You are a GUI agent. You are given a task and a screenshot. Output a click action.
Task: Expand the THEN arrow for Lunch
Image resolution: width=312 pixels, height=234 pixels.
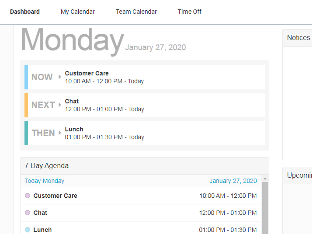click(x=60, y=133)
